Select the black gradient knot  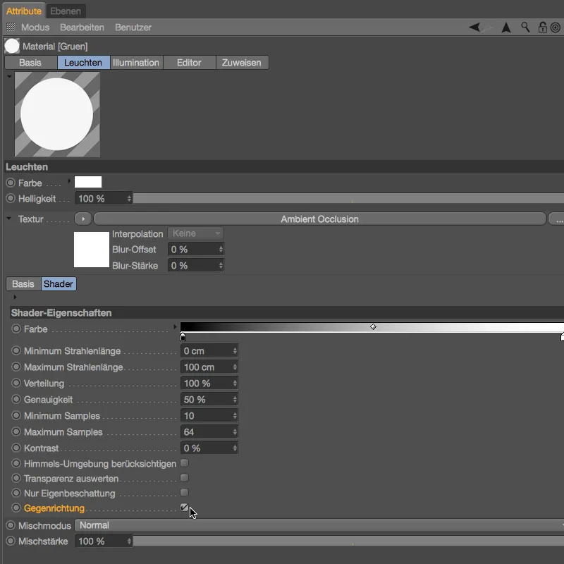(183, 337)
